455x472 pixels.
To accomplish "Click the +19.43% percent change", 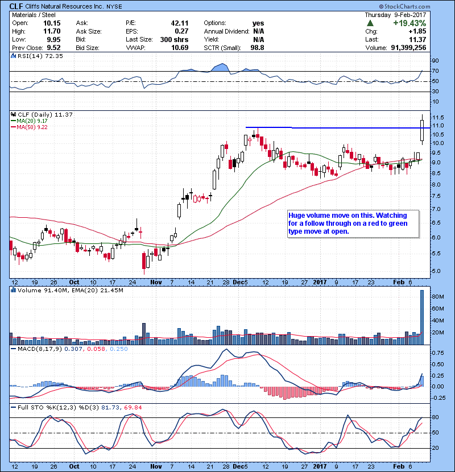I will coord(409,23).
